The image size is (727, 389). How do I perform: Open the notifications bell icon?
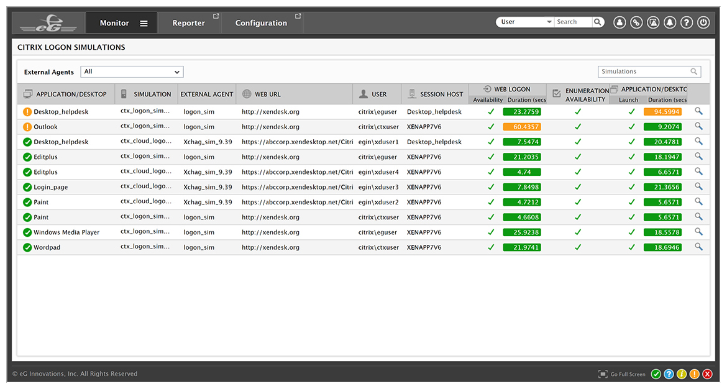tap(669, 22)
